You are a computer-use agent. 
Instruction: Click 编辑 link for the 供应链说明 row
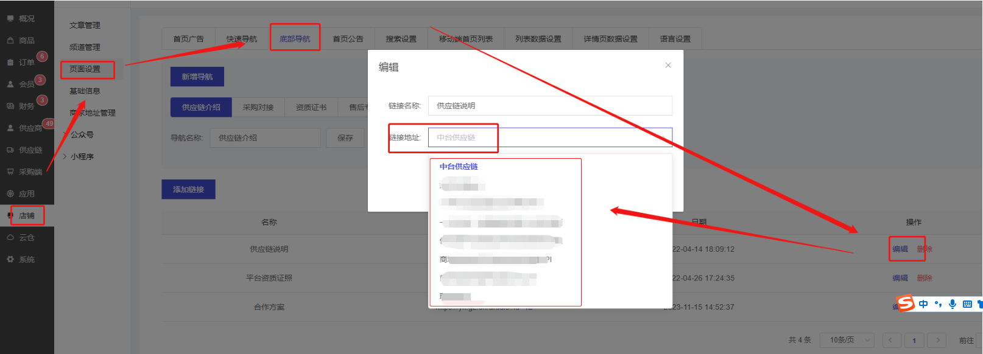click(x=900, y=249)
